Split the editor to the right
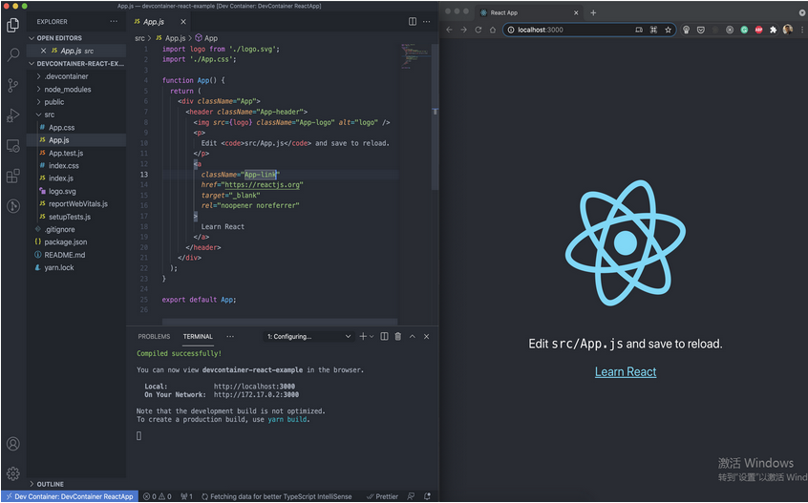Viewport: 808px width, 503px height. [x=413, y=22]
